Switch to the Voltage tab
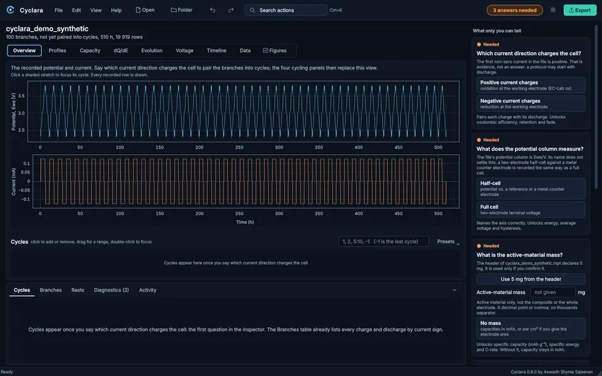 point(184,50)
